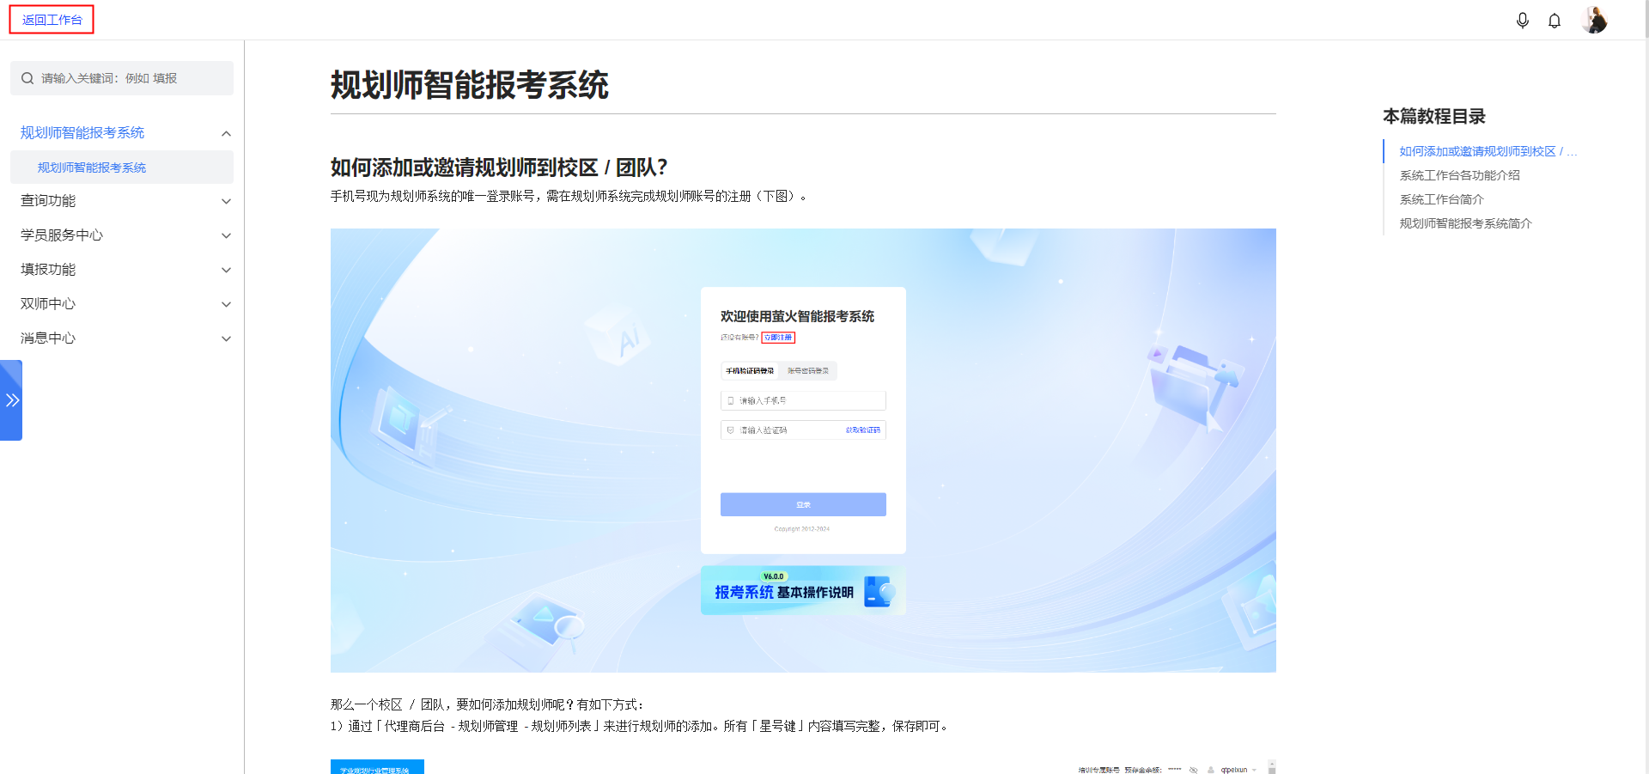Open the 系统工作台简介 section from the tutorial outline
Image resolution: width=1649 pixels, height=774 pixels.
click(1443, 198)
